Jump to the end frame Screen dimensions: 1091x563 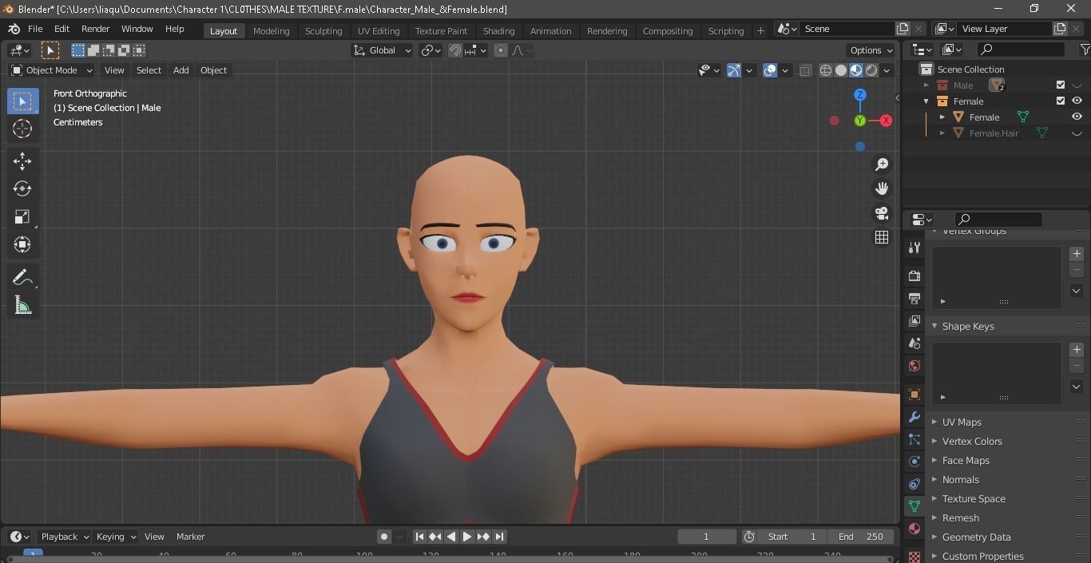point(499,537)
